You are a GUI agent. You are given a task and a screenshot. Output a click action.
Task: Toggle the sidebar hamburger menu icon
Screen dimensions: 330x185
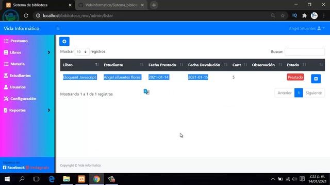coord(58,28)
